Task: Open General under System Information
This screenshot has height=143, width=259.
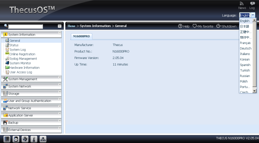Action: (x=15, y=41)
